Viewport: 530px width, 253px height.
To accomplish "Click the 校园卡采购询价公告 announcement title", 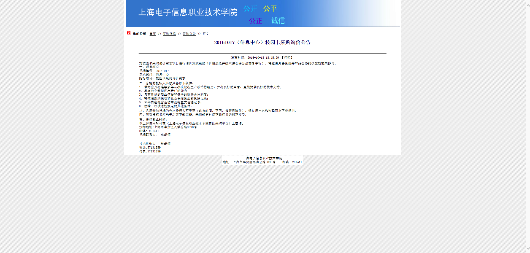I will [262, 42].
